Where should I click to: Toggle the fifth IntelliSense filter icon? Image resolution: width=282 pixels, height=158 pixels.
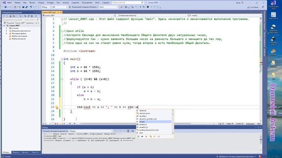coord(154,136)
